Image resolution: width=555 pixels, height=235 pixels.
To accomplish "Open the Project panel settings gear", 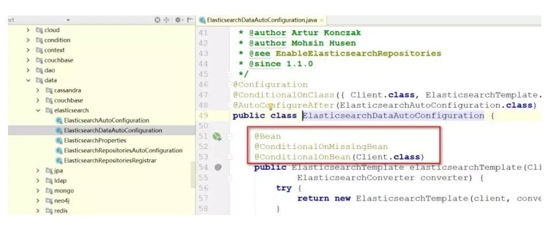I will pos(179,20).
